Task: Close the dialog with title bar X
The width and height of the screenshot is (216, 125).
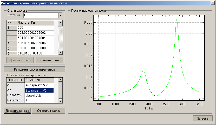Action: click(212, 3)
